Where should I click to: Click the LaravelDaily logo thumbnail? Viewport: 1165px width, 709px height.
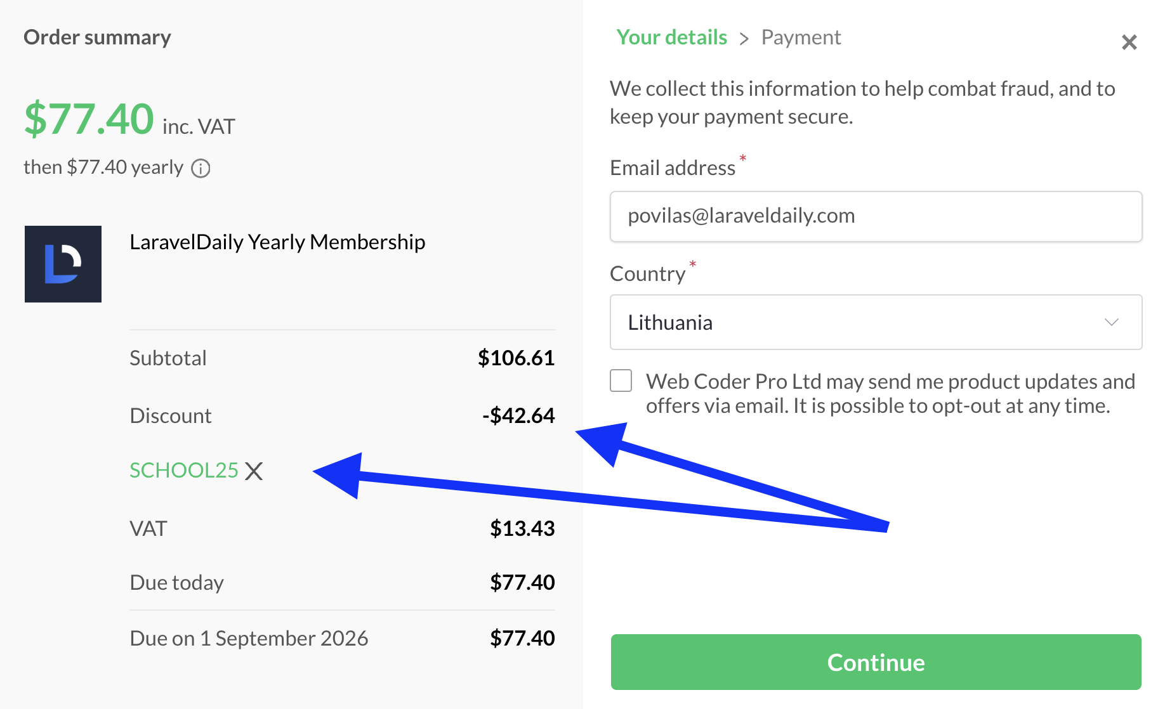coord(63,264)
